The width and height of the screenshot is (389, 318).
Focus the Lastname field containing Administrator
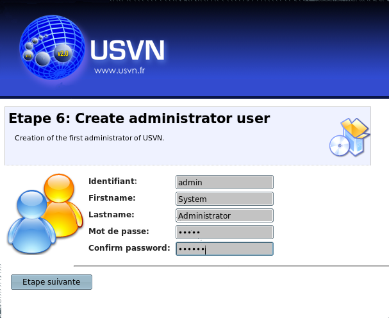[x=224, y=215]
